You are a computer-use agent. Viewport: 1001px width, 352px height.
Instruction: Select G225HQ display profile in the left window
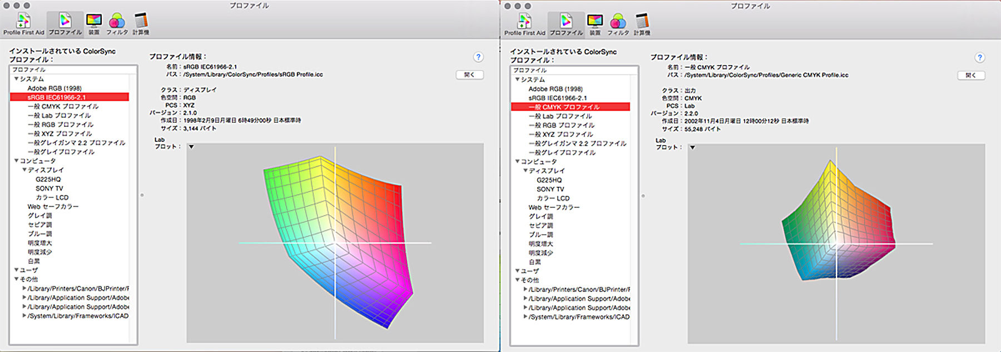48,179
